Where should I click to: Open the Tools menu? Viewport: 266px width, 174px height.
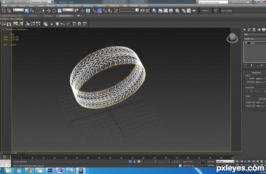(x=13, y=6)
